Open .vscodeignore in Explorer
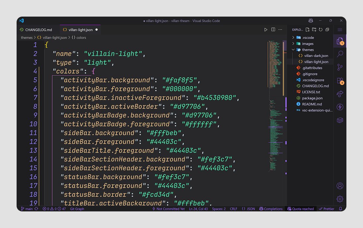Image resolution: width=363 pixels, height=228 pixels. coord(313,80)
